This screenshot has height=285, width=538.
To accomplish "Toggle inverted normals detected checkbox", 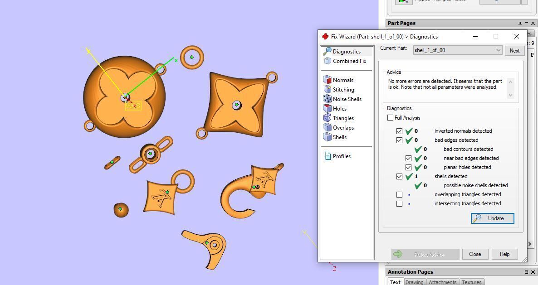I will [x=399, y=131].
